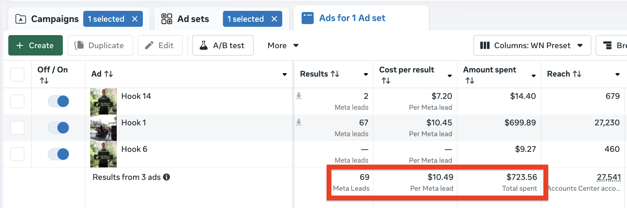Click the green Create button
Viewport: 627px width, 208px height.
pyautogui.click(x=35, y=46)
